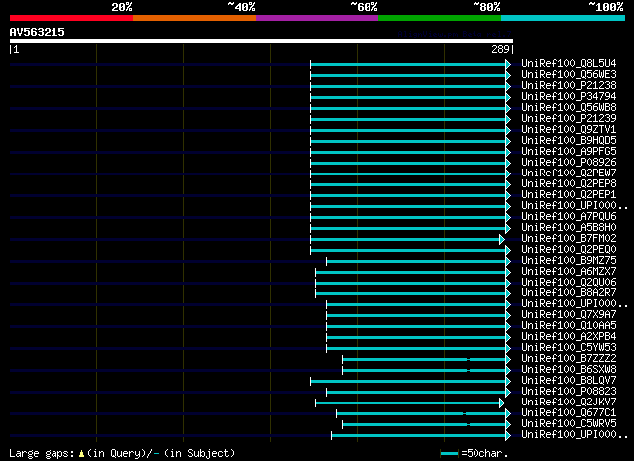Click the cyan alignment bar for Q677C1
This screenshot has width=634, height=461.
click(x=421, y=414)
